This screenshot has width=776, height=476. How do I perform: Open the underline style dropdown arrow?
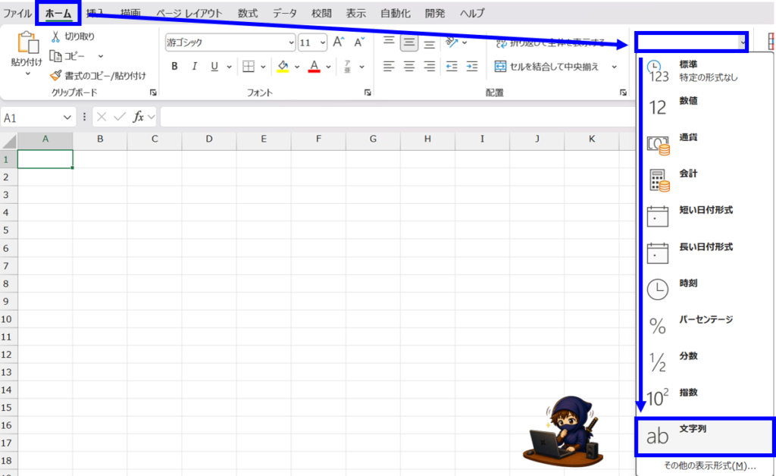coord(229,66)
